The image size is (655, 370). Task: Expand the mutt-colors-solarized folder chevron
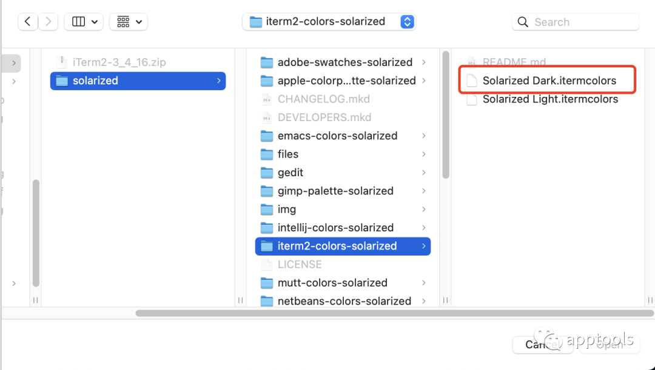click(423, 283)
